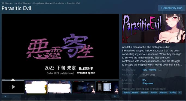Click the review count (403)
This screenshot has height=101, width=186.
pos(159,70)
